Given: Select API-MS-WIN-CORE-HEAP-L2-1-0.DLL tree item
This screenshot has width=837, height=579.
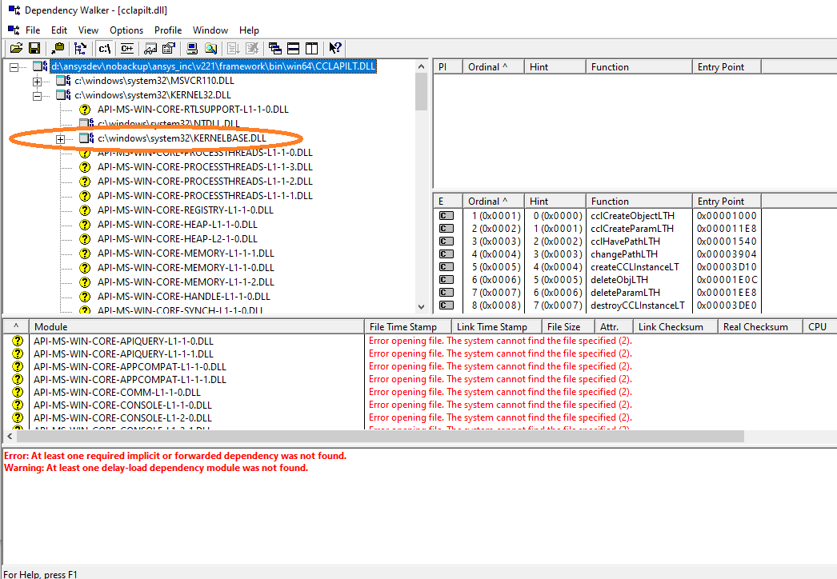Looking at the screenshot, I should (x=177, y=239).
